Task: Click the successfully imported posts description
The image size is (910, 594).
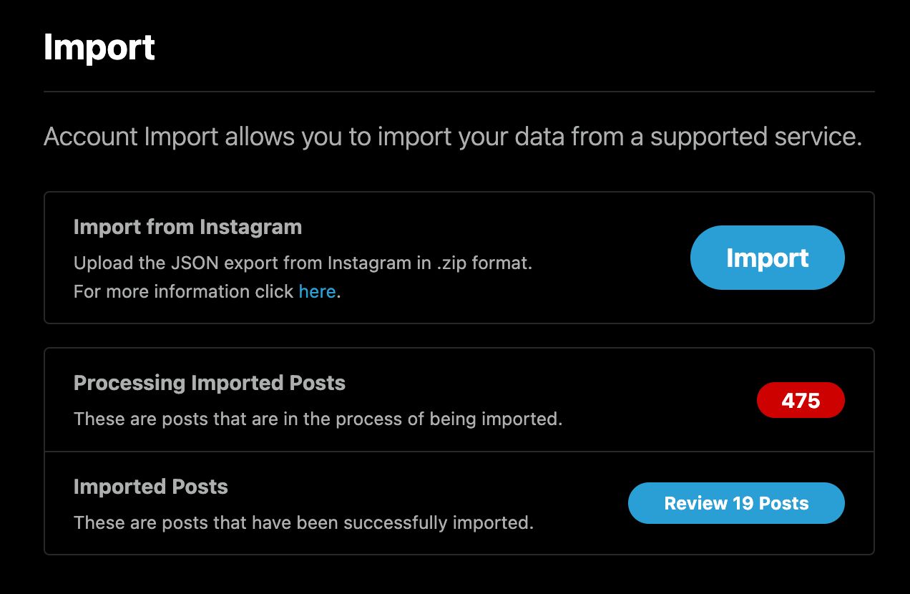Action: [303, 522]
